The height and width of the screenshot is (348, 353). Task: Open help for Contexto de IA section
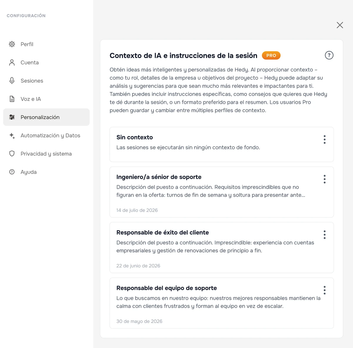pyautogui.click(x=329, y=55)
